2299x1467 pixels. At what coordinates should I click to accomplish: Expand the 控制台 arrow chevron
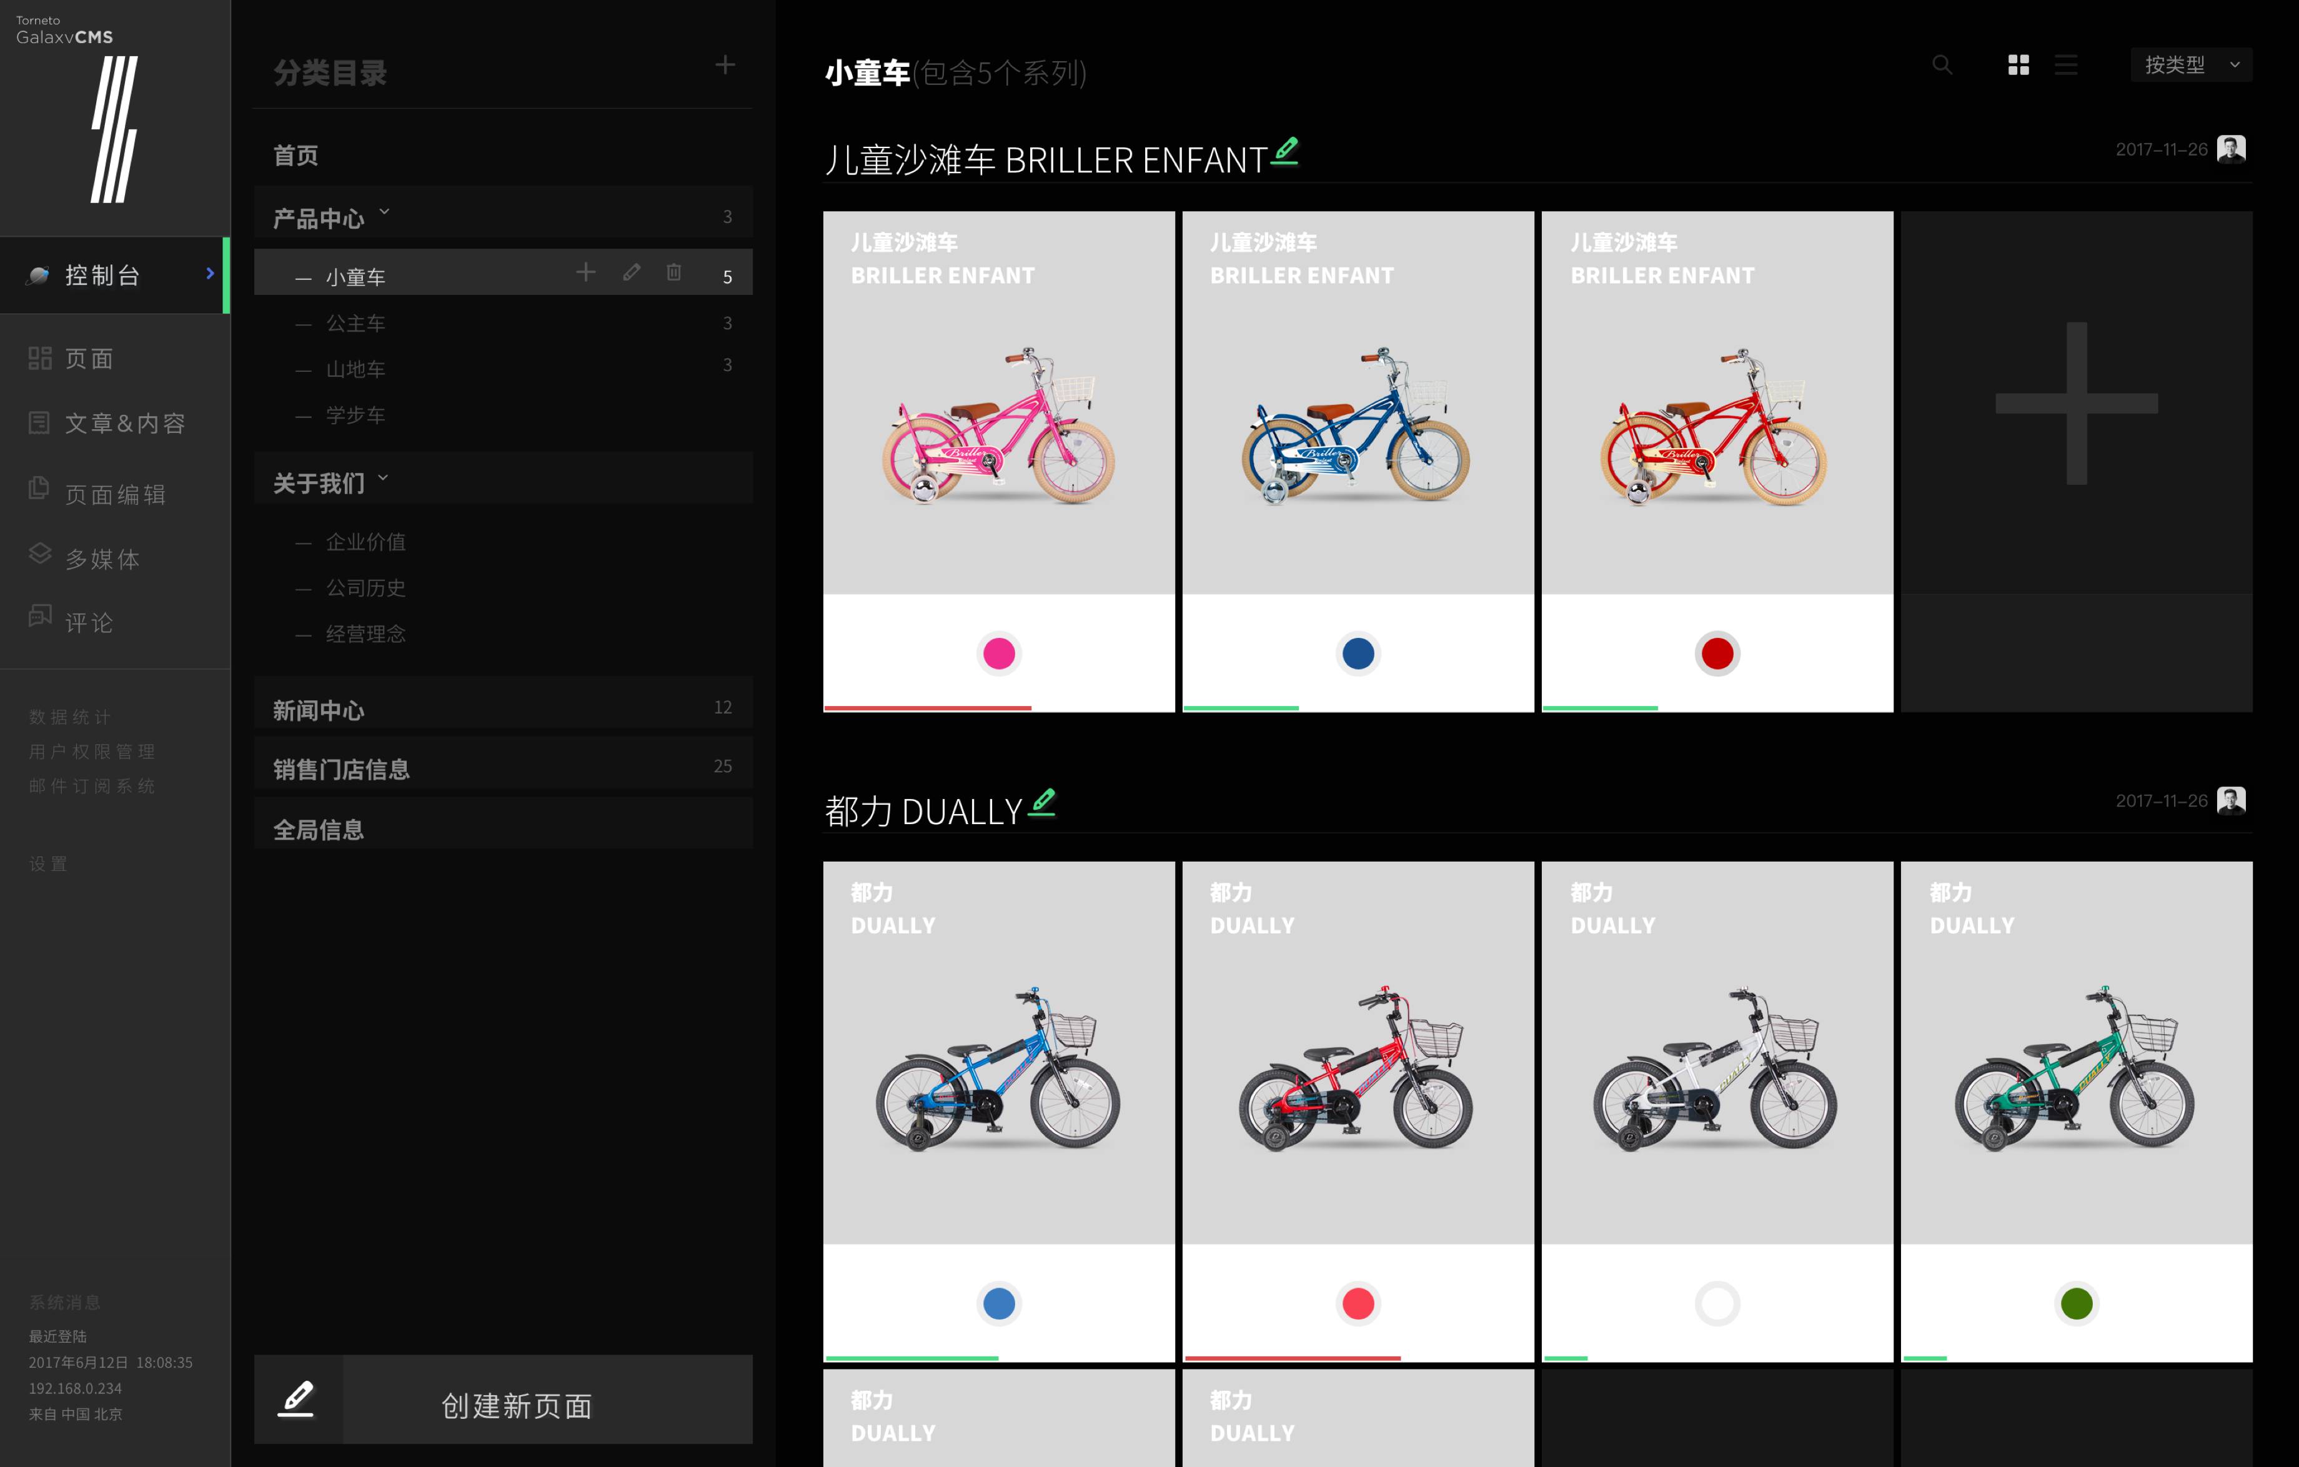[x=210, y=273]
